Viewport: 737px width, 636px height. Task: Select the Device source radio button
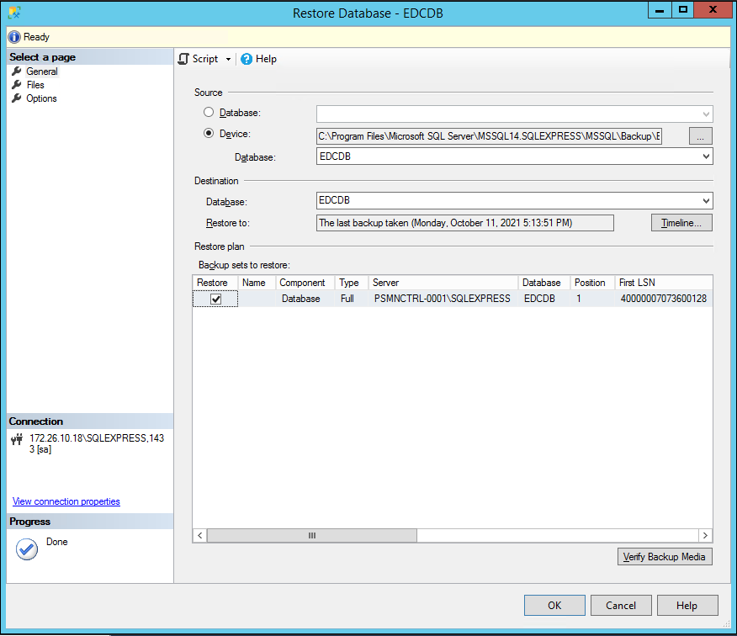[x=209, y=134]
